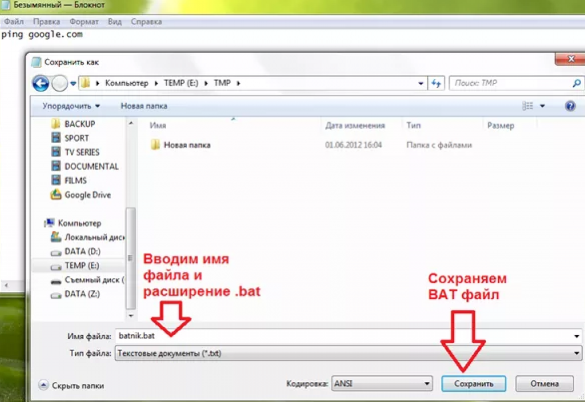The width and height of the screenshot is (585, 402).
Task: Select the Новая папка folder in file list
Action: 187,144
